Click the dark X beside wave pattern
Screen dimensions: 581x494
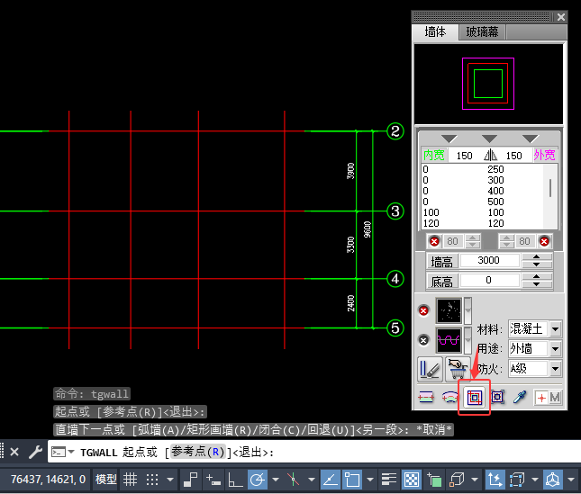point(424,340)
